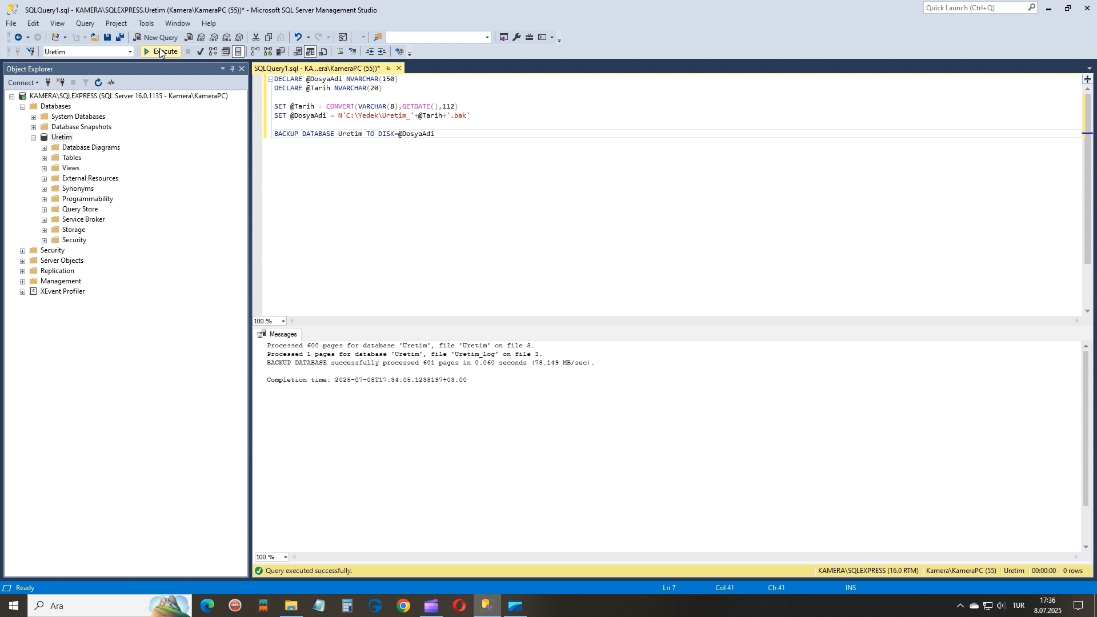
Task: Open the Window menu
Action: tap(177, 23)
